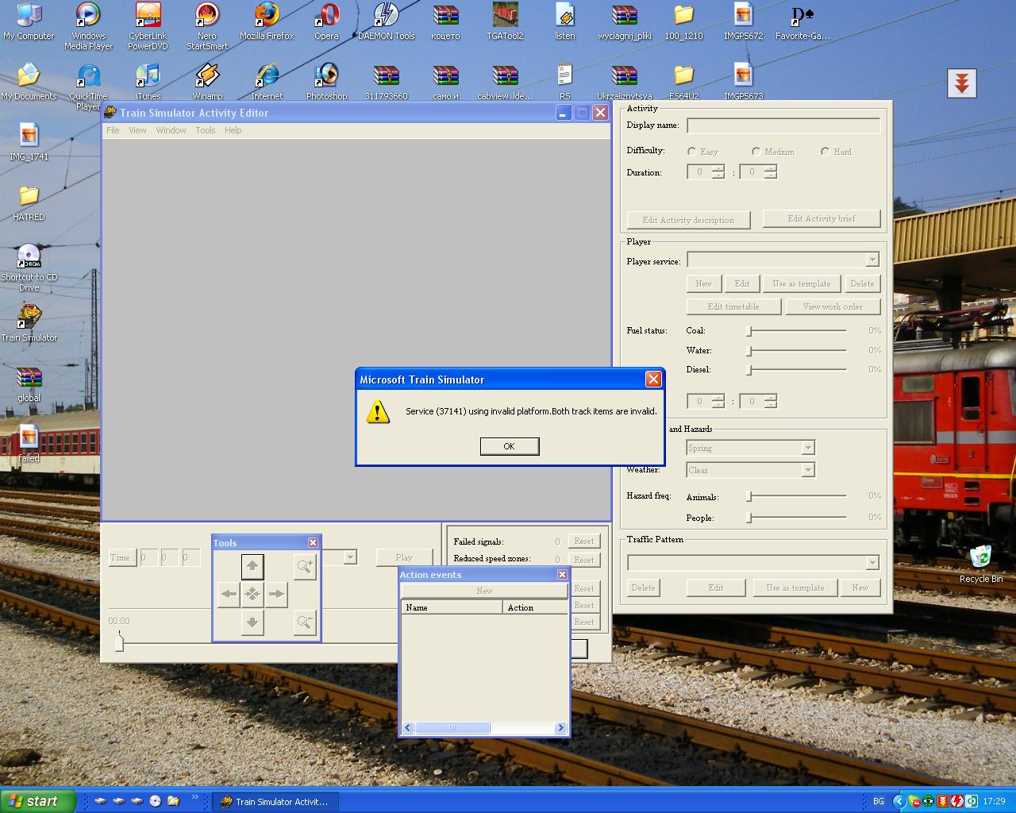Image resolution: width=1016 pixels, height=813 pixels.
Task: Click the timeline slider at 00:00
Action: pyautogui.click(x=119, y=642)
